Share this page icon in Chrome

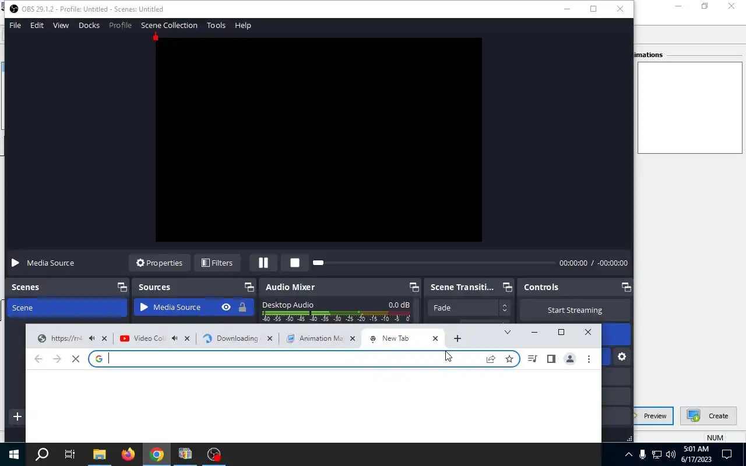point(491,359)
